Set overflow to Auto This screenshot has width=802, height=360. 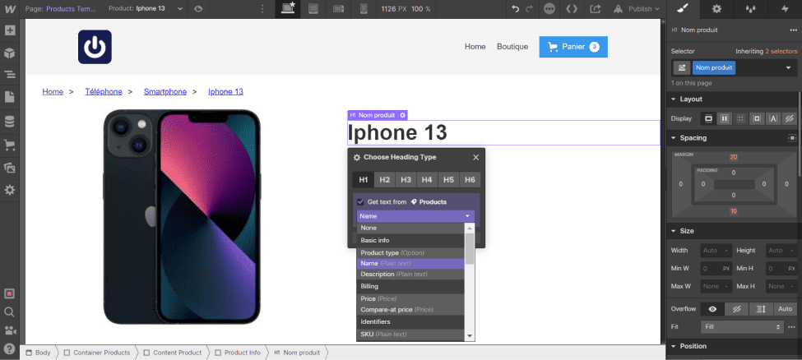point(785,309)
